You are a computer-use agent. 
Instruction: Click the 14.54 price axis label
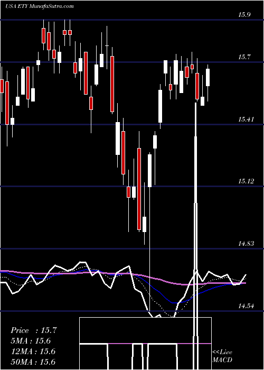click(x=246, y=306)
